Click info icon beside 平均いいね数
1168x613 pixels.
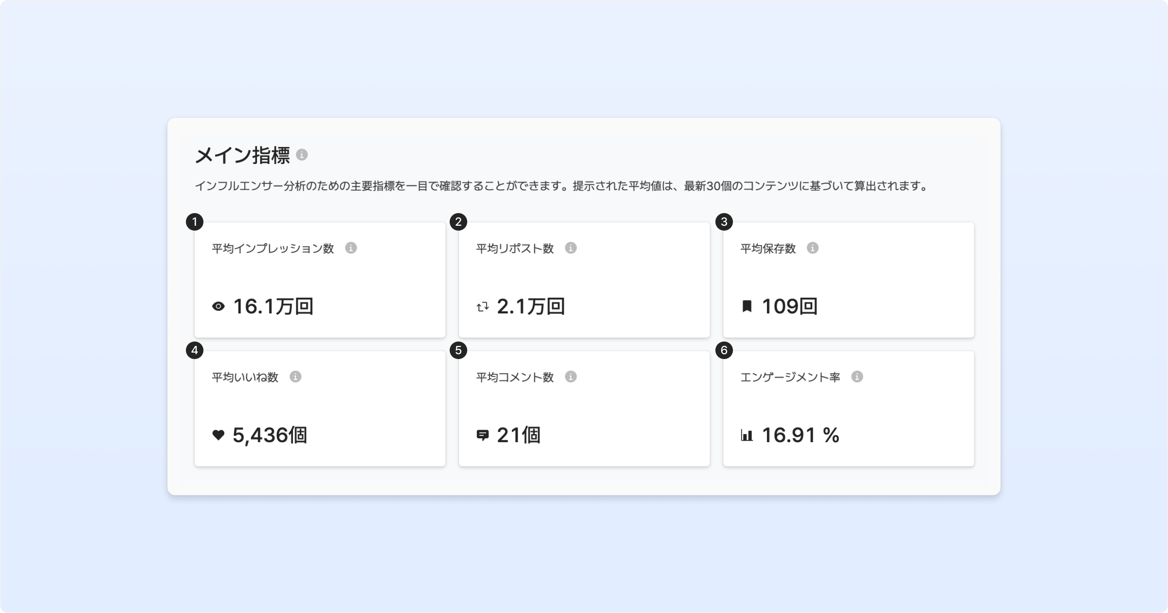click(295, 377)
